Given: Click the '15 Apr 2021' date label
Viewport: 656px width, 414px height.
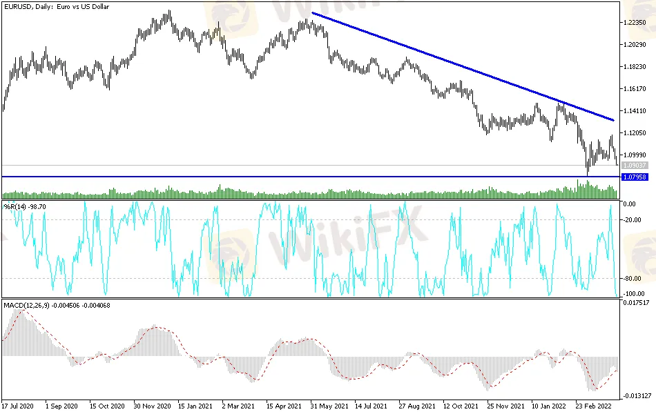Looking at the screenshot, I should pyautogui.click(x=284, y=406).
